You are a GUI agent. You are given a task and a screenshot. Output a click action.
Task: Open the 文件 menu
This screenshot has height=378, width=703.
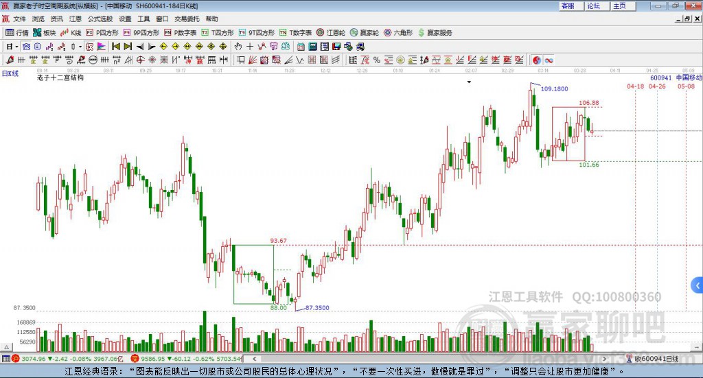click(20, 19)
